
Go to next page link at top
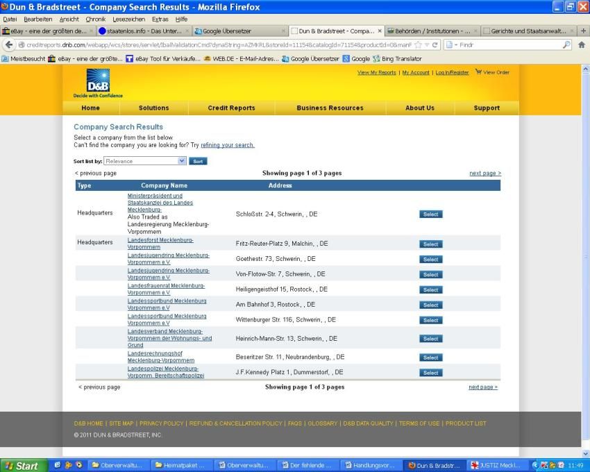(484, 173)
